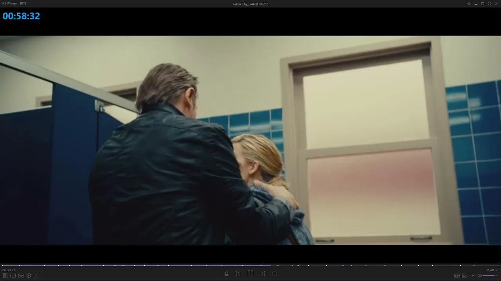
Task: Toggle subtitles with the caption icon
Action: (x=465, y=276)
